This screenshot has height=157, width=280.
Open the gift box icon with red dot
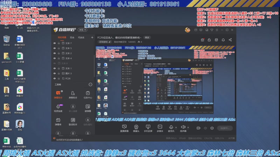203,40
